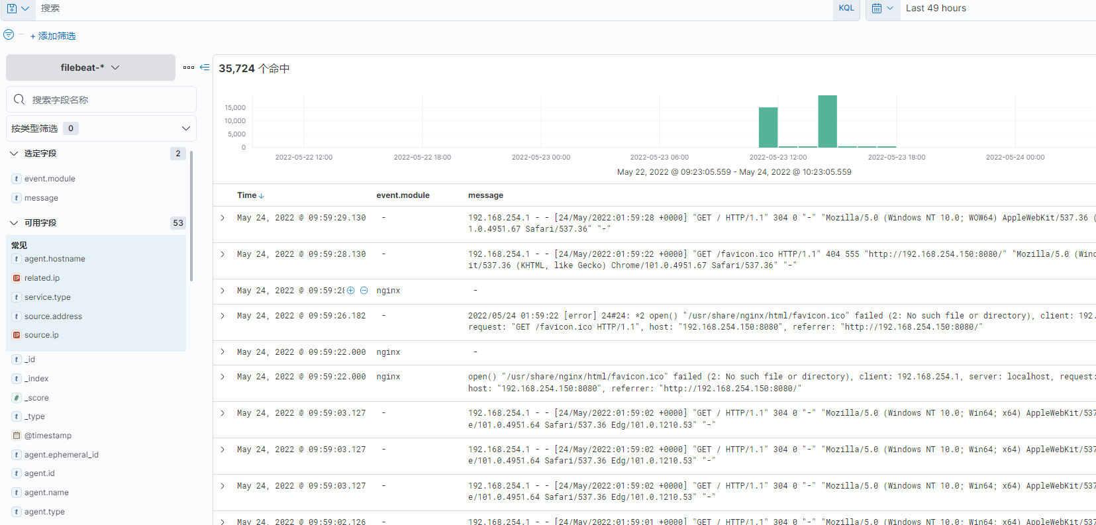Click the sidebar field list scrollbar
This screenshot has height=525, width=1096.
pos(191,216)
